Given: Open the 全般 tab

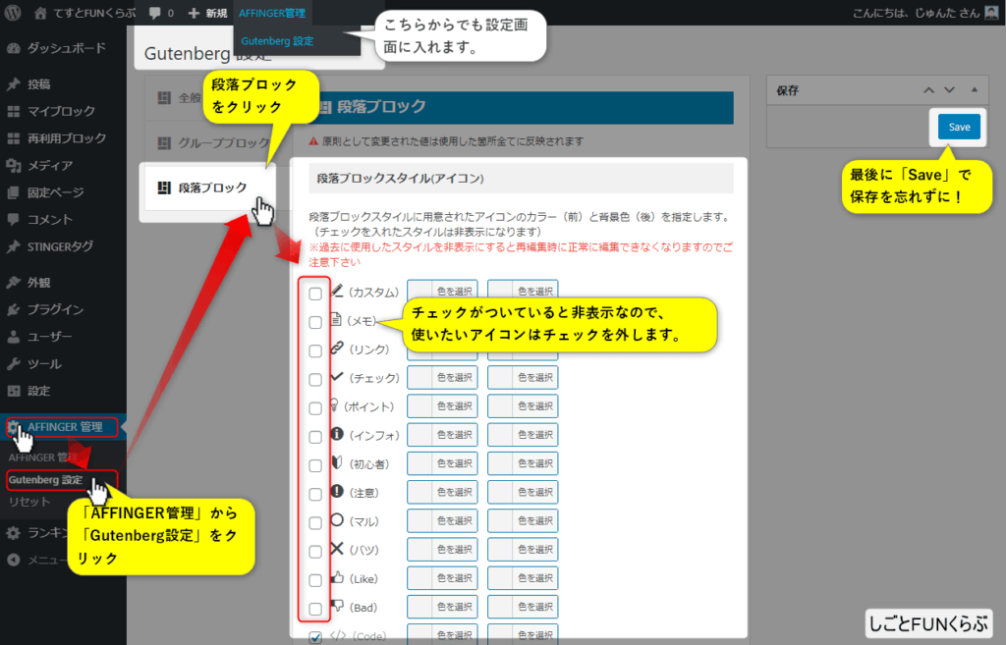Looking at the screenshot, I should point(180,98).
